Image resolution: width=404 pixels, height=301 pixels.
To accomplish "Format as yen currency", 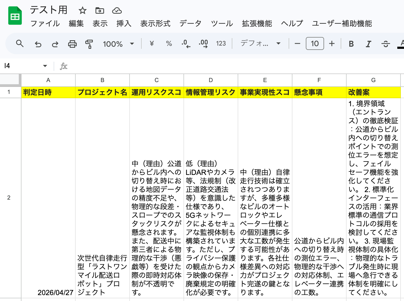I will coord(152,43).
